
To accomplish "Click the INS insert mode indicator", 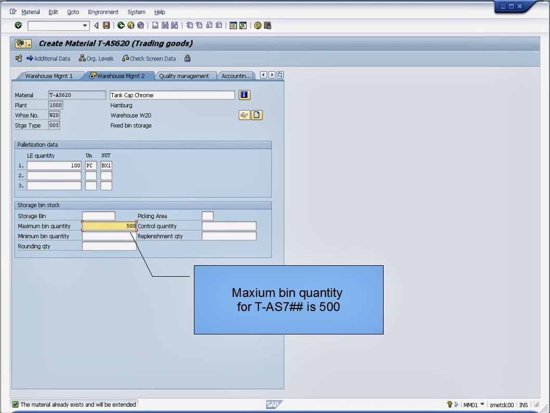I will [523, 405].
